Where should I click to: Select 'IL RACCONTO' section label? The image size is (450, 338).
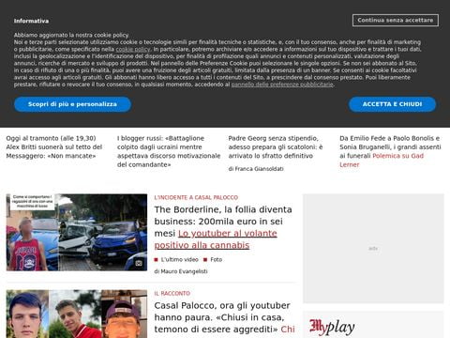pyautogui.click(x=172, y=293)
